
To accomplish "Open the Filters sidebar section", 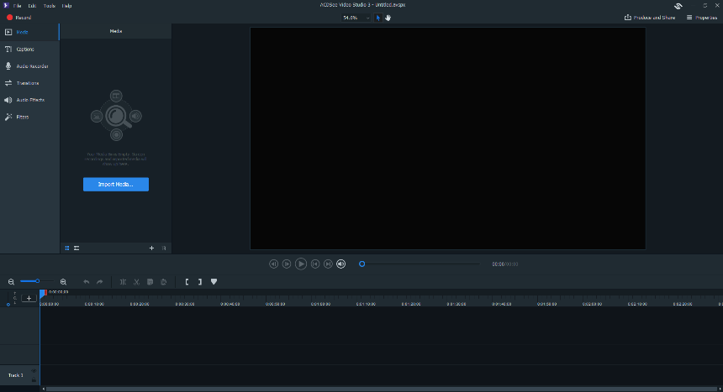I will click(x=29, y=117).
